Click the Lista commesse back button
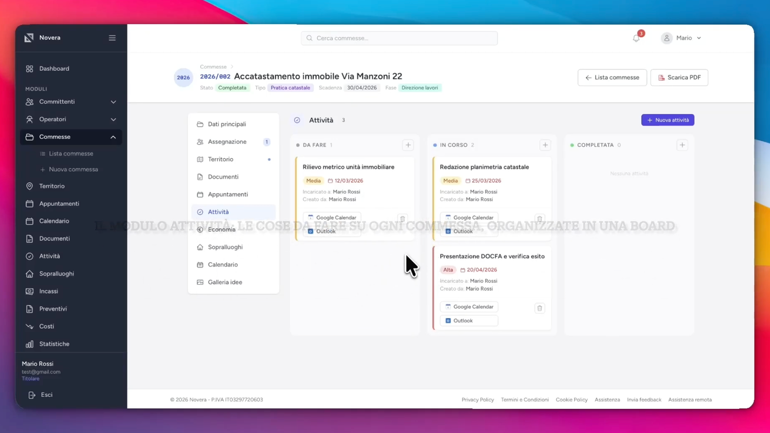The height and width of the screenshot is (433, 770). click(612, 77)
